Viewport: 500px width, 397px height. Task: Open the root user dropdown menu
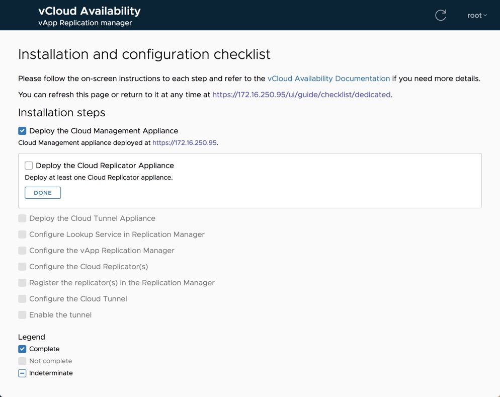coord(477,15)
